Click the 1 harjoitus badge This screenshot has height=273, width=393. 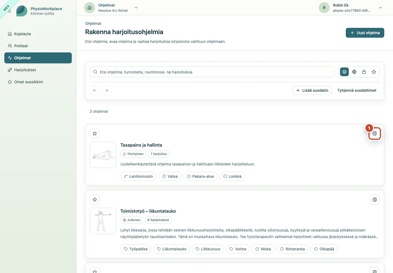coord(159,154)
